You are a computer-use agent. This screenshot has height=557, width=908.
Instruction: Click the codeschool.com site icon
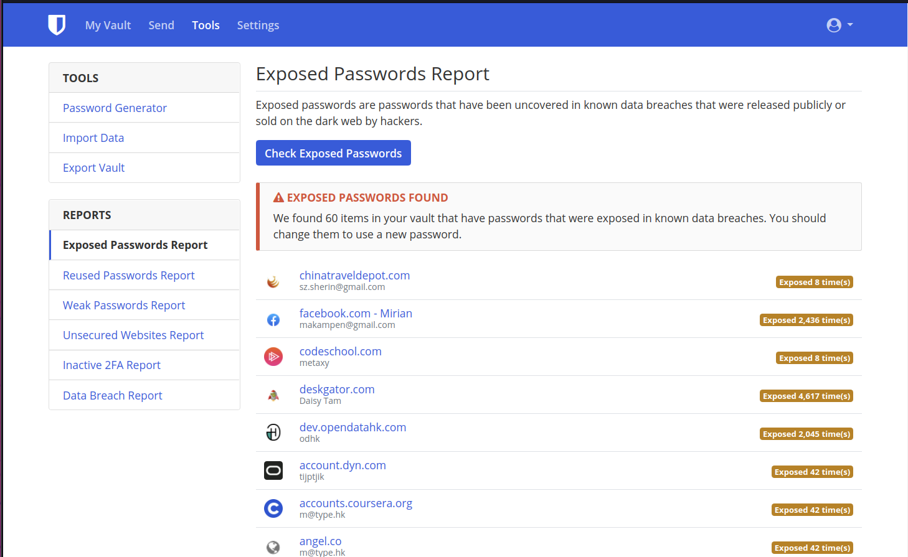point(273,357)
